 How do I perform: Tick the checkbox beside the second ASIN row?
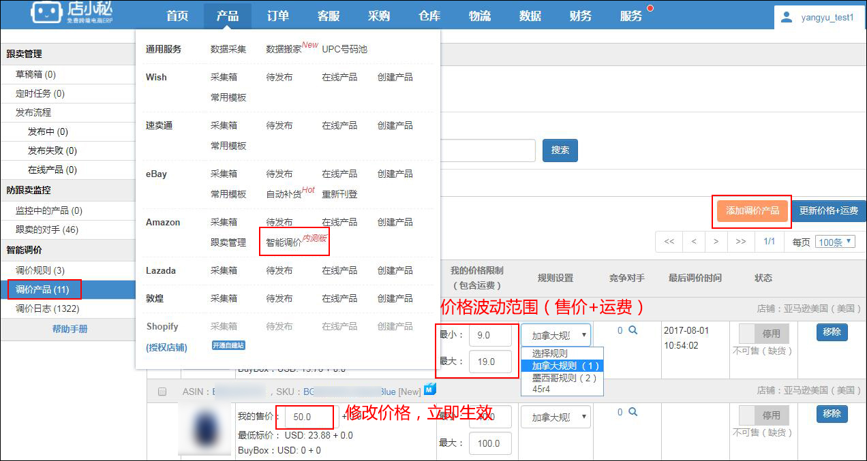tap(162, 392)
